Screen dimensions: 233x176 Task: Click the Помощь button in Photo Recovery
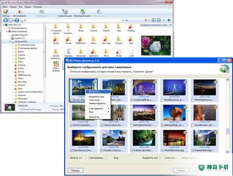pos(76,170)
